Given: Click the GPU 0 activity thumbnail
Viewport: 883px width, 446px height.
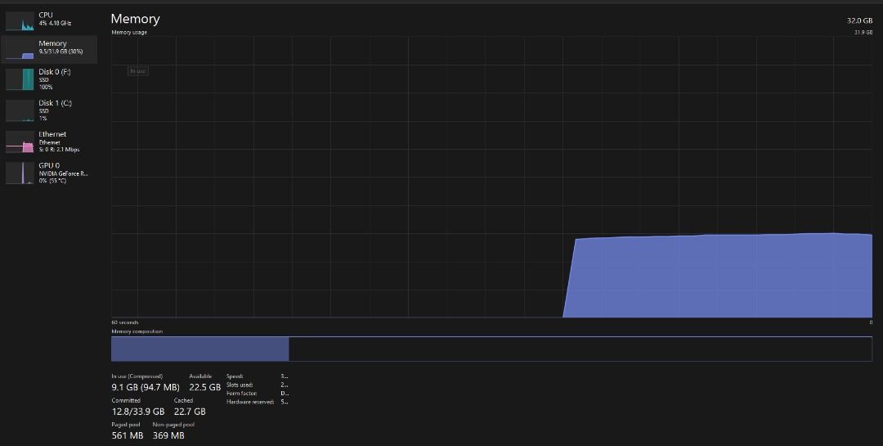Looking at the screenshot, I should 20,173.
